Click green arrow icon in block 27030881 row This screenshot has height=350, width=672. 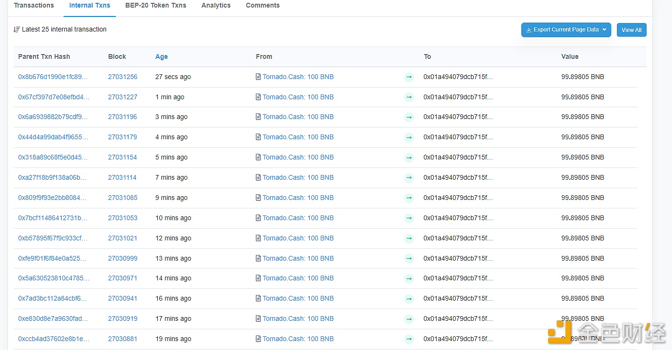click(x=409, y=339)
